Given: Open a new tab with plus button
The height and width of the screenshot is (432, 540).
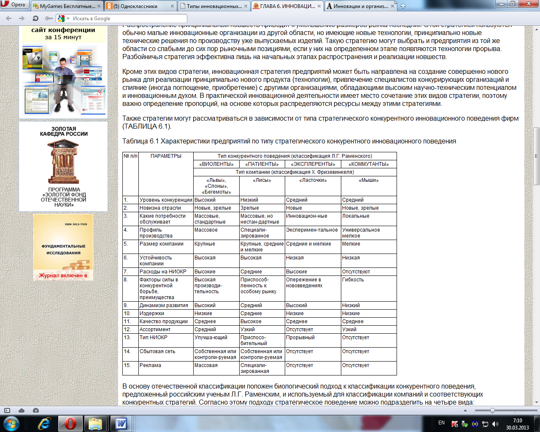Looking at the screenshot, I should (x=403, y=6).
